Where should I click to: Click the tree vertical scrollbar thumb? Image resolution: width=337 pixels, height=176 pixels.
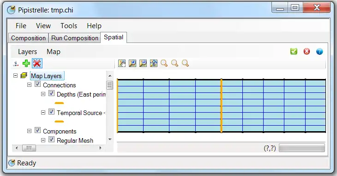[109, 85]
